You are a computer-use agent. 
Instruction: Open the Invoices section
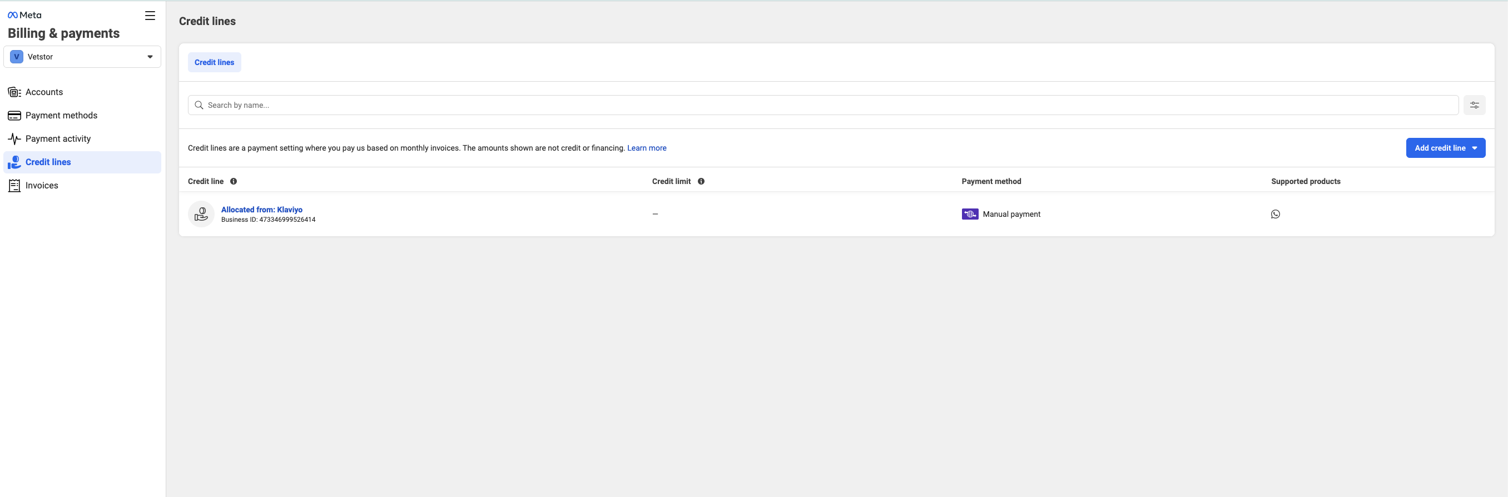42,186
